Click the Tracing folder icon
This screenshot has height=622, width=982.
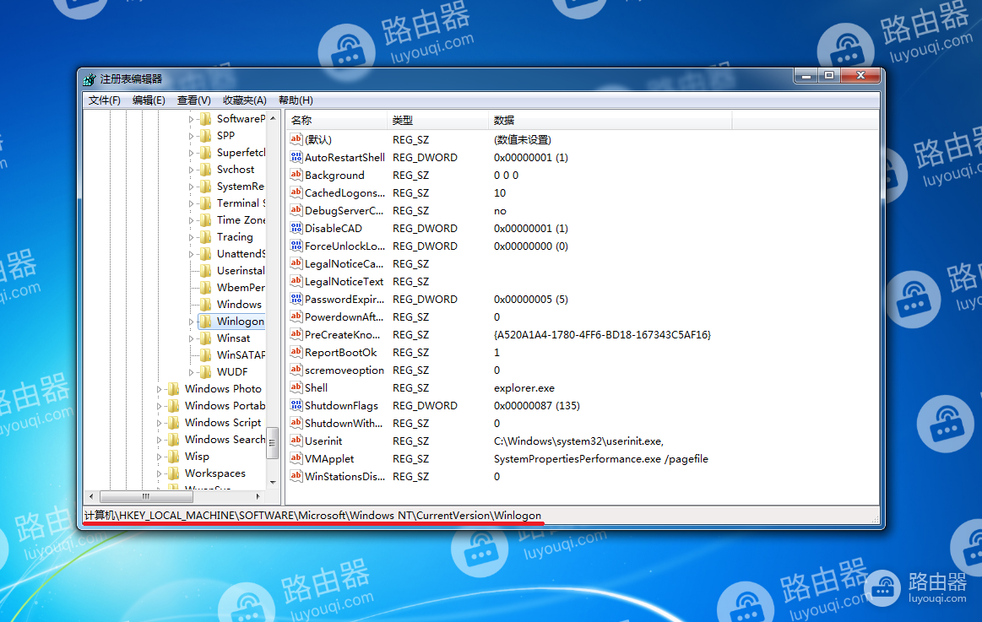[x=205, y=236]
